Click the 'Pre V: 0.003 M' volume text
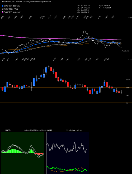The height and width of the screenshot is (174, 132). (105, 8)
